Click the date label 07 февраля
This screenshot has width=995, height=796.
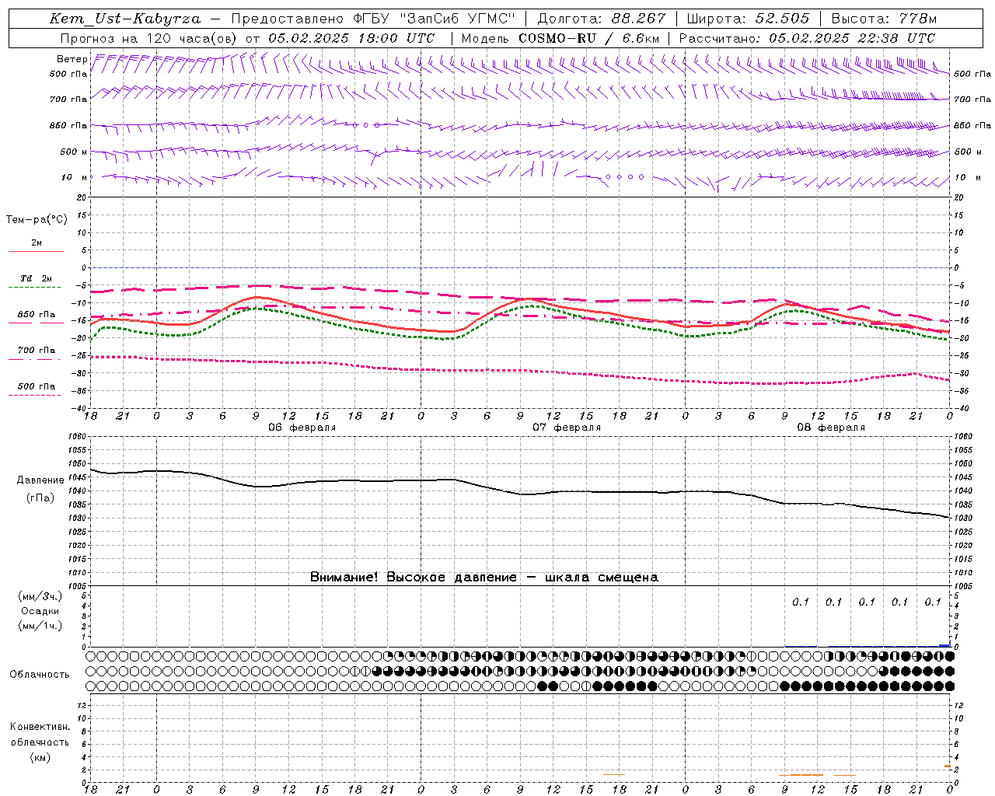(x=567, y=428)
